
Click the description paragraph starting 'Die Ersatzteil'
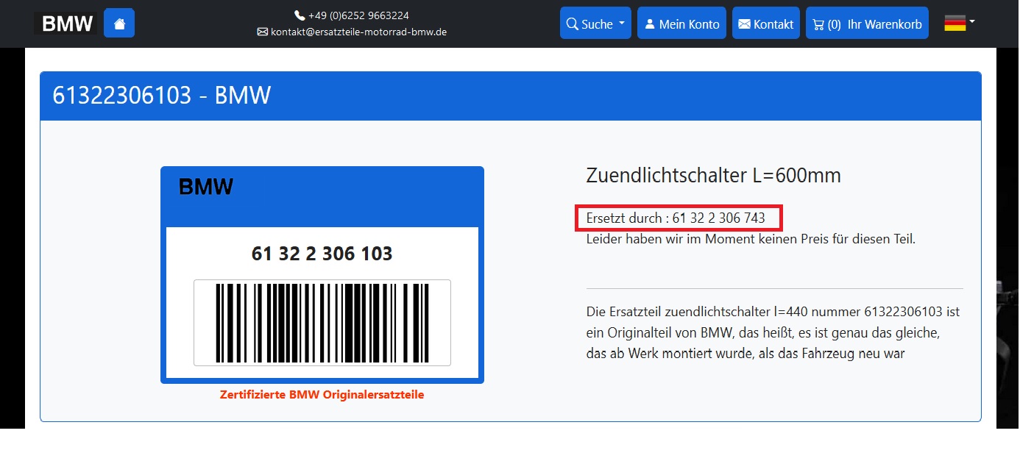pyautogui.click(x=773, y=333)
